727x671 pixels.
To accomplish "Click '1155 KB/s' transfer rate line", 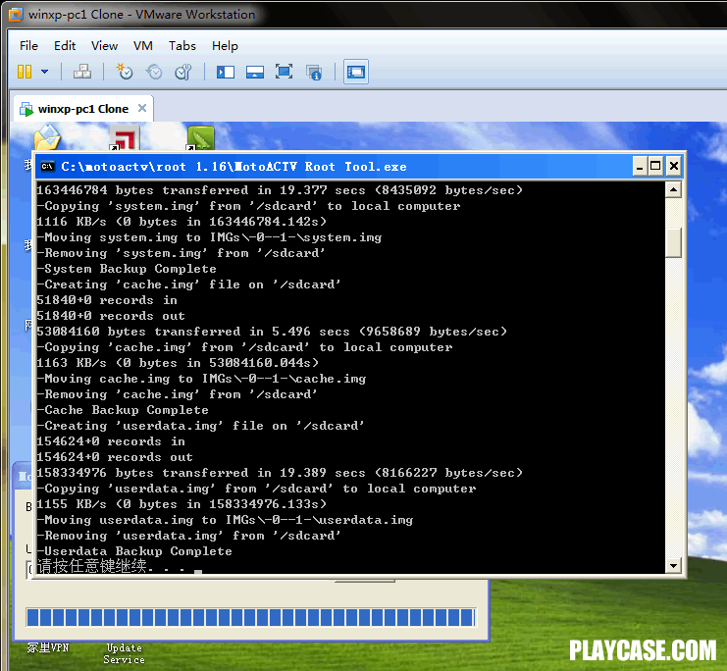I will [x=182, y=504].
